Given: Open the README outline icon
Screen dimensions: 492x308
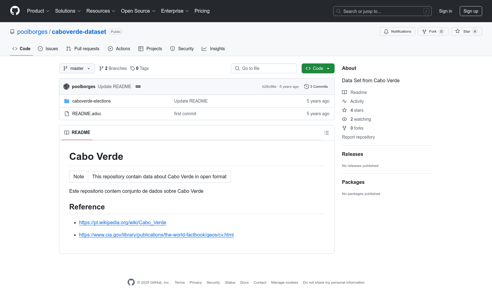Looking at the screenshot, I should [x=327, y=133].
